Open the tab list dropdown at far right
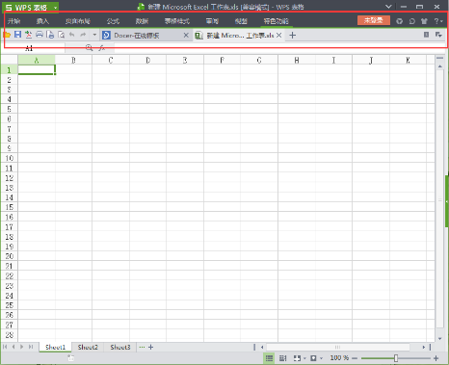 438,35
